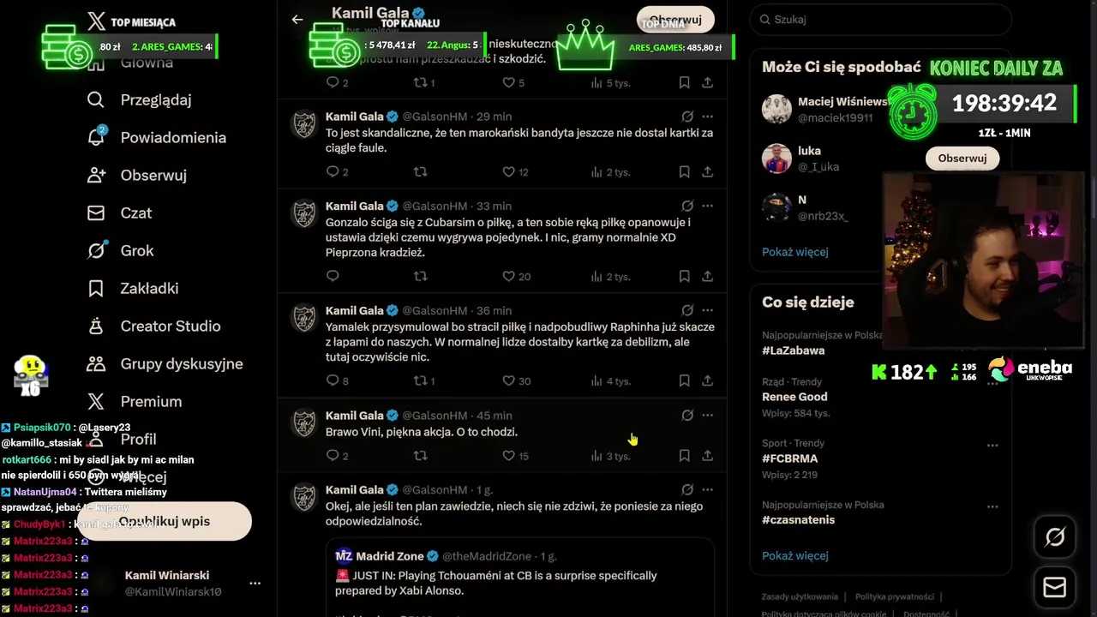Repost the 'marokański bandyta' post
This screenshot has width=1097, height=617.
[420, 172]
